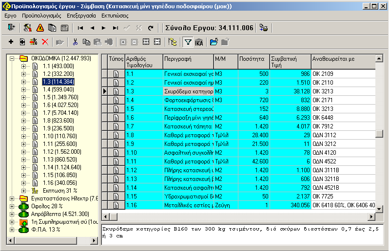Screen dimensions: 389x251
Task: Add a new item with plus icon
Action: (x=11, y=42)
